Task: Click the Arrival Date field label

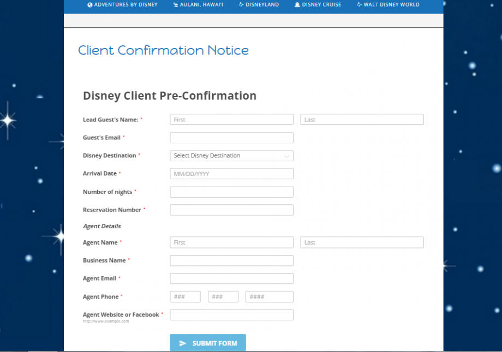Action: coord(99,173)
